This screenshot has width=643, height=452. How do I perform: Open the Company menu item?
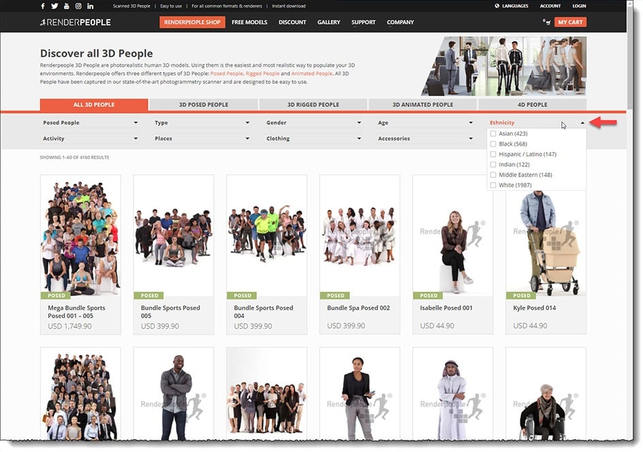(401, 22)
